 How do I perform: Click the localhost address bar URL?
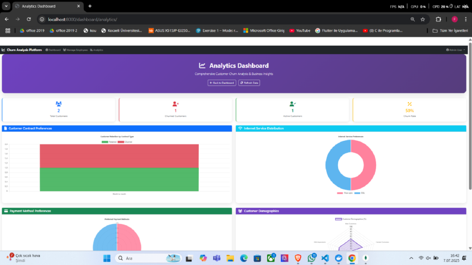click(x=83, y=19)
